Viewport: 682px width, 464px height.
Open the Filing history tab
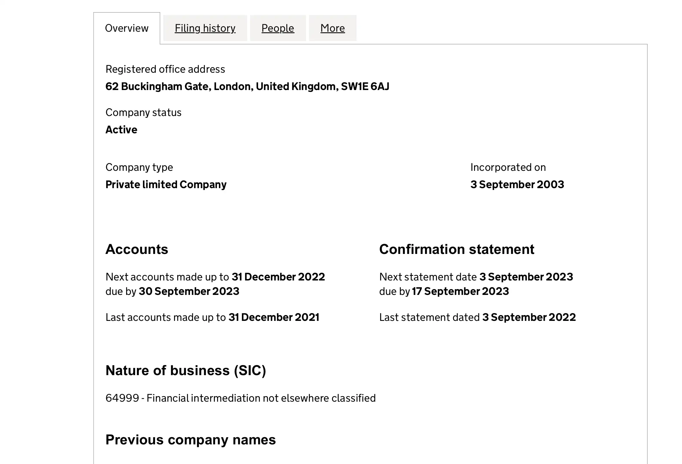tap(205, 28)
